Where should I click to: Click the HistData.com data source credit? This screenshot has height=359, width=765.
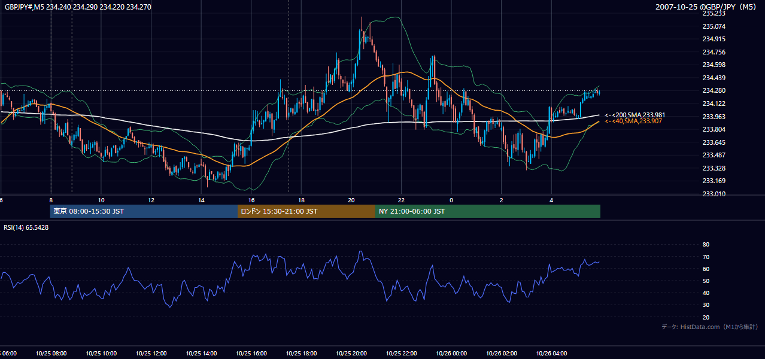coord(710,327)
